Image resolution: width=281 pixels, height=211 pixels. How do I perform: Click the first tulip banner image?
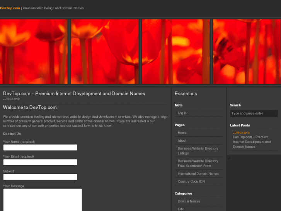tap(34, 51)
